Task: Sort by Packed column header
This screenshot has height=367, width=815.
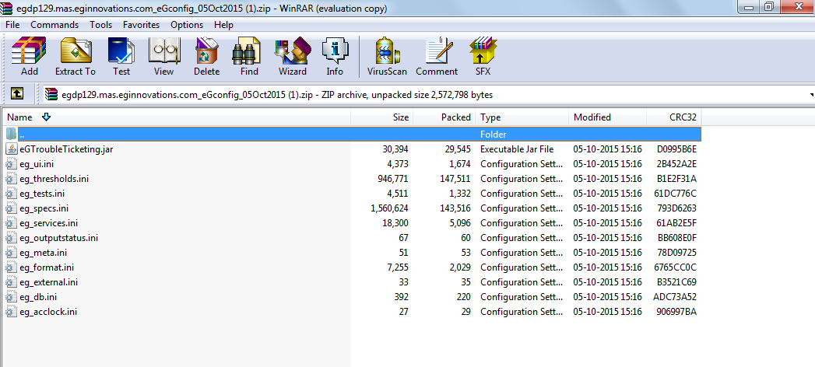Action: coord(444,117)
